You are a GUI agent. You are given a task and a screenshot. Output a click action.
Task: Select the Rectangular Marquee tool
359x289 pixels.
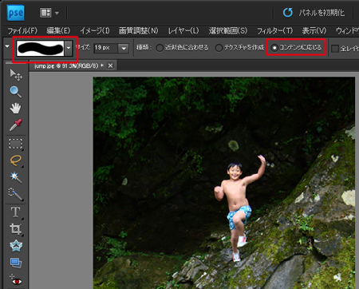[x=15, y=144]
